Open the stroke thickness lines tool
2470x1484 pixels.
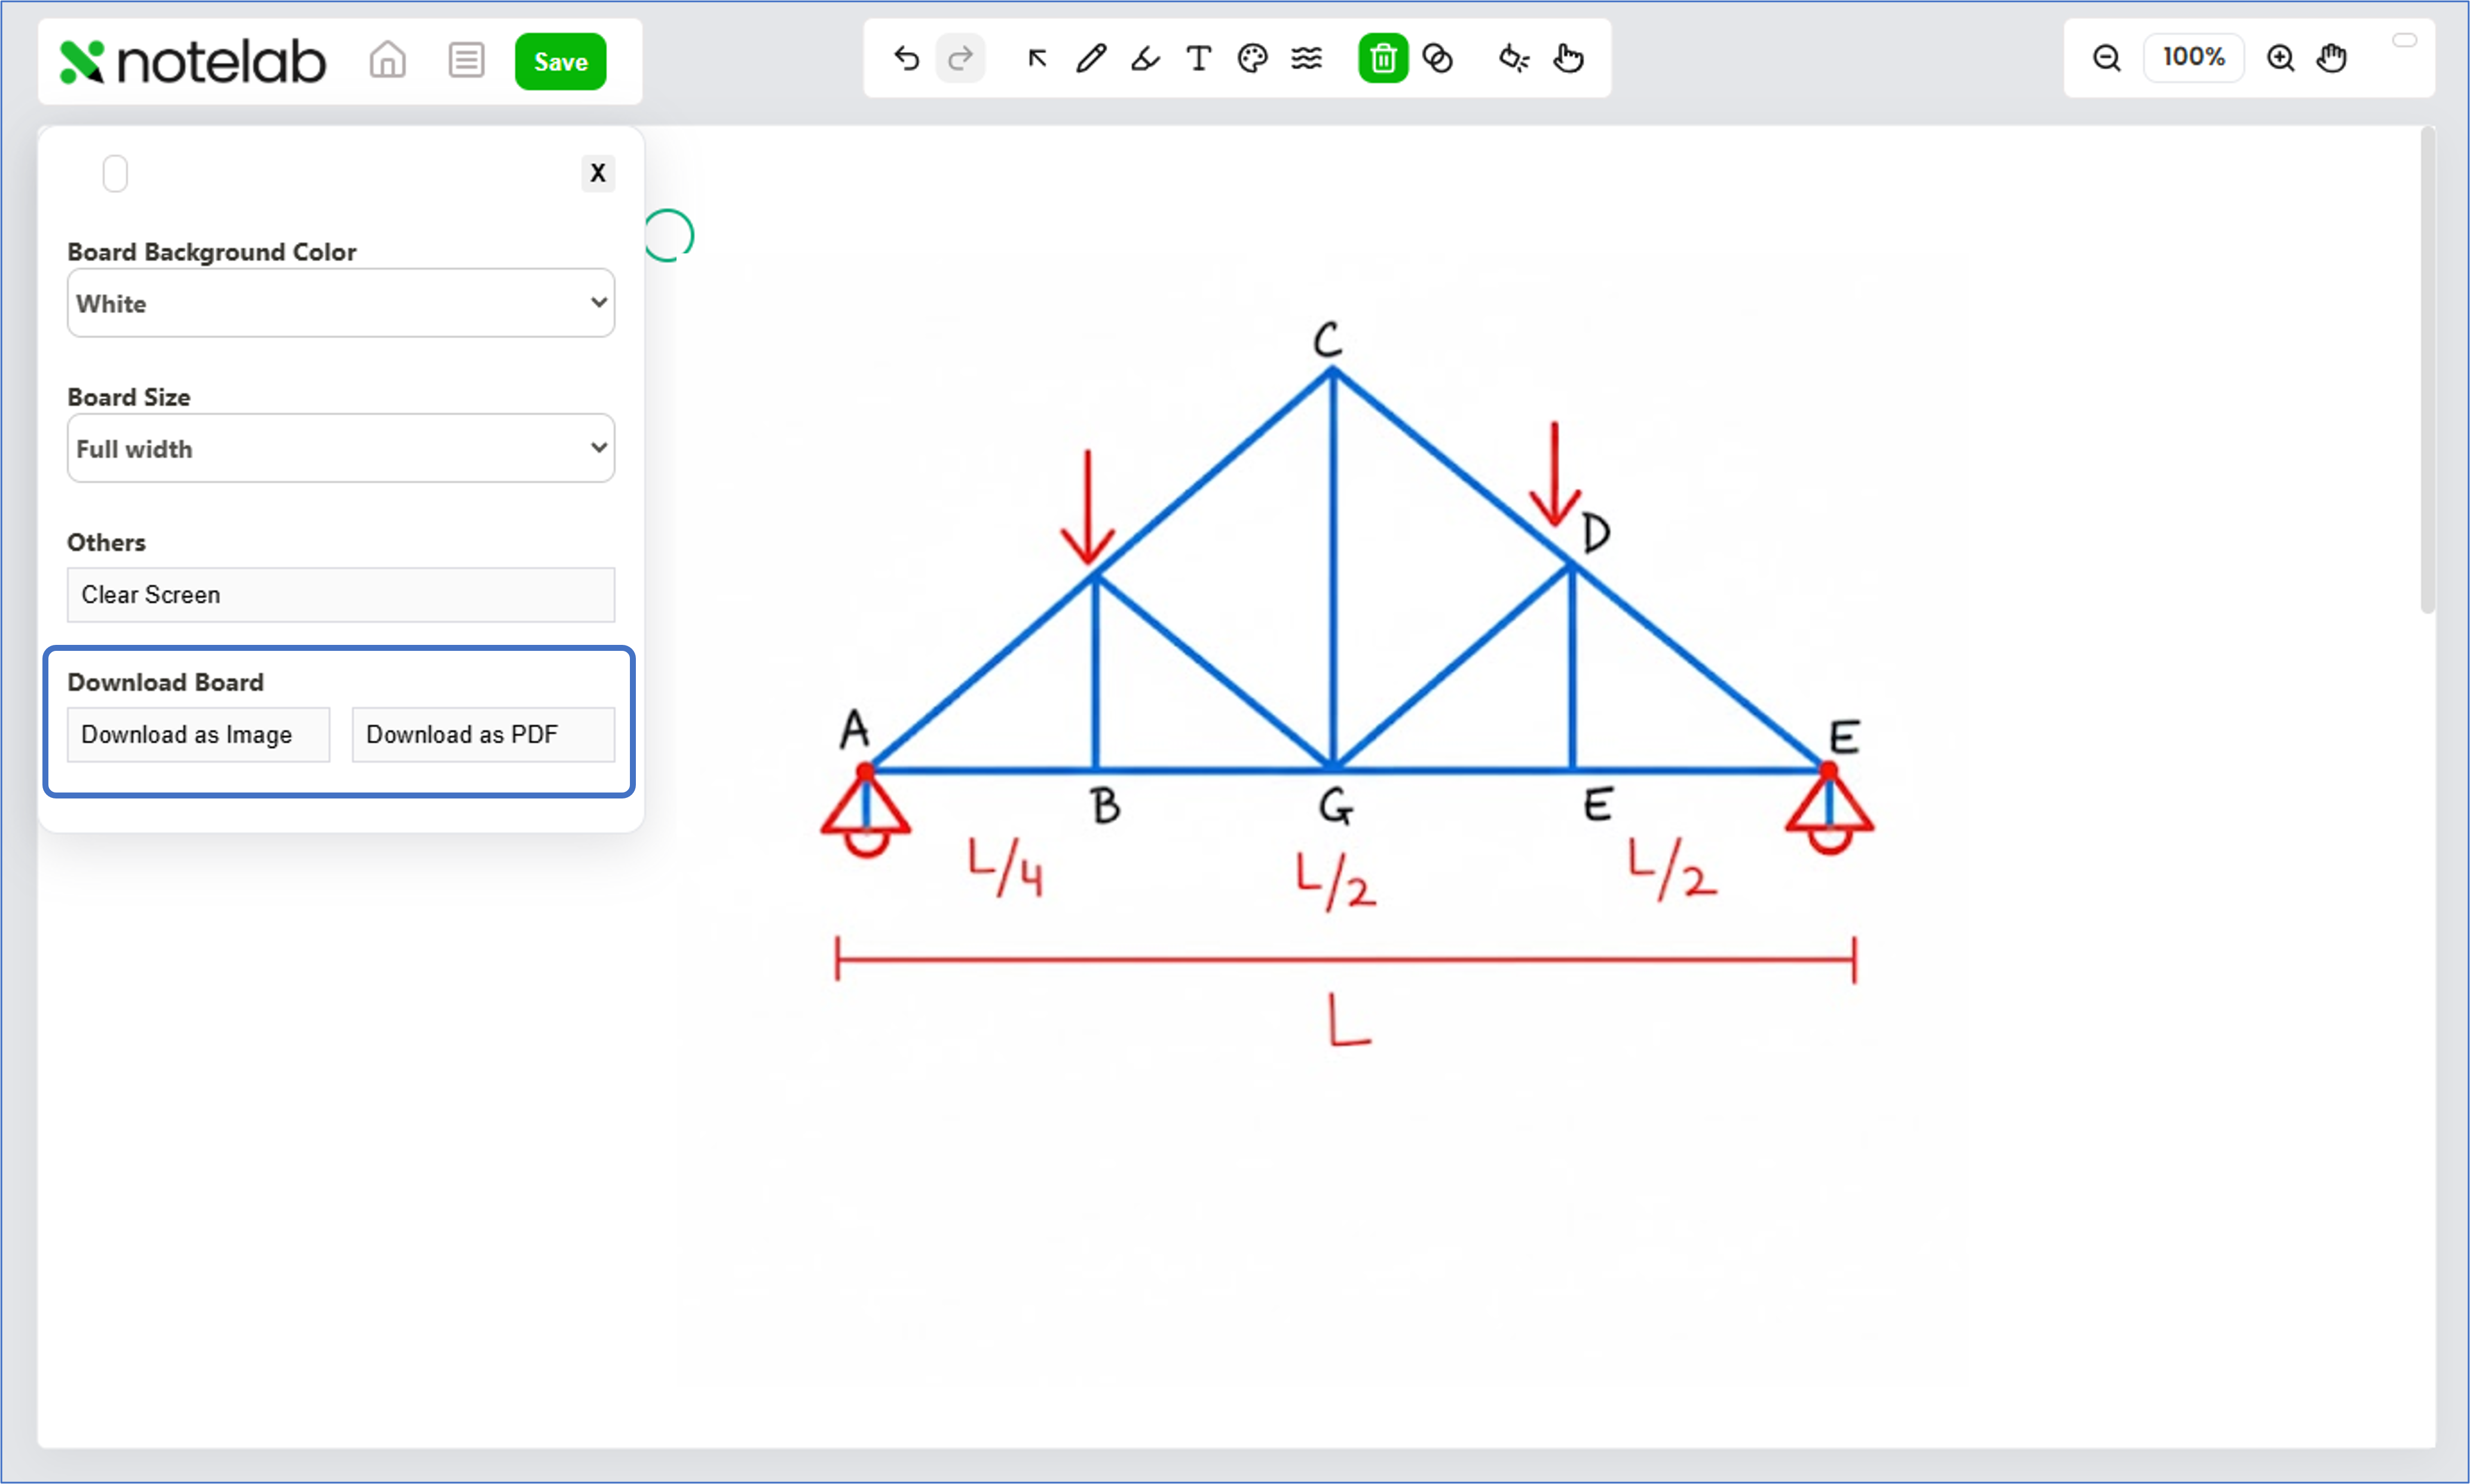(1306, 59)
